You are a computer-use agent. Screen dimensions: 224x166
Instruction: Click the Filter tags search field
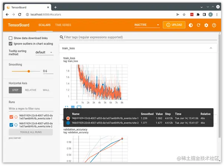pos(138,37)
